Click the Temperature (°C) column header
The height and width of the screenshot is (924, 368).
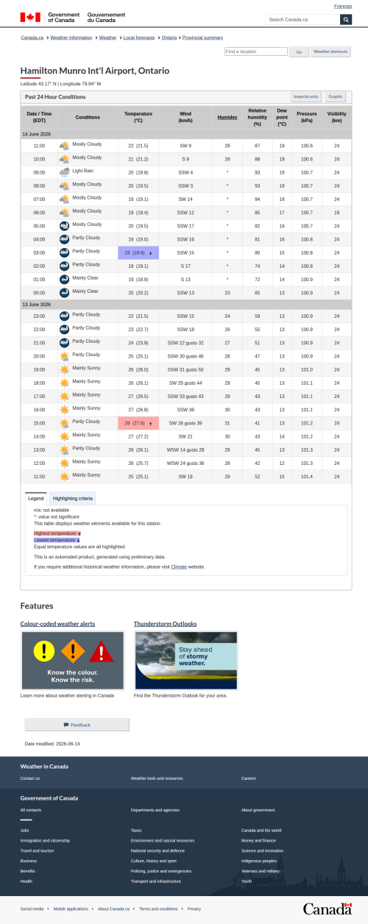pyautogui.click(x=138, y=117)
